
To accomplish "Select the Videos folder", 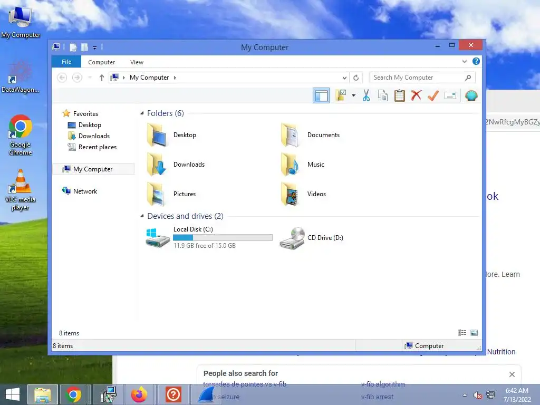I will click(x=303, y=194).
